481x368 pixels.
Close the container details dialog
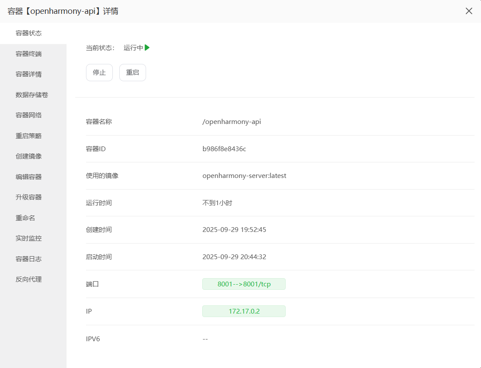[x=469, y=11]
